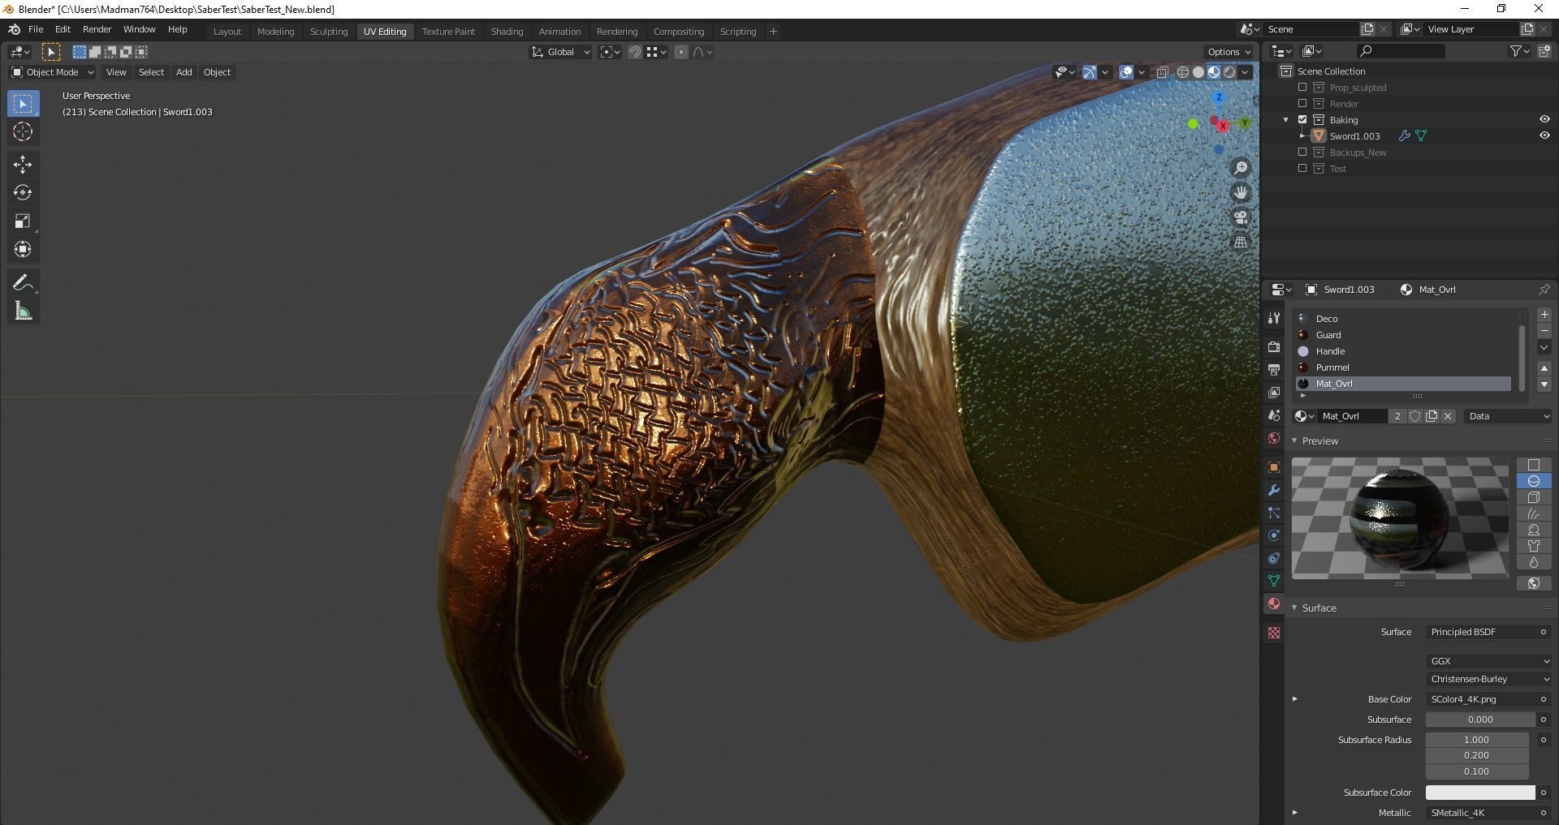
Task: Open the Object Mode dropdown
Action: point(52,72)
